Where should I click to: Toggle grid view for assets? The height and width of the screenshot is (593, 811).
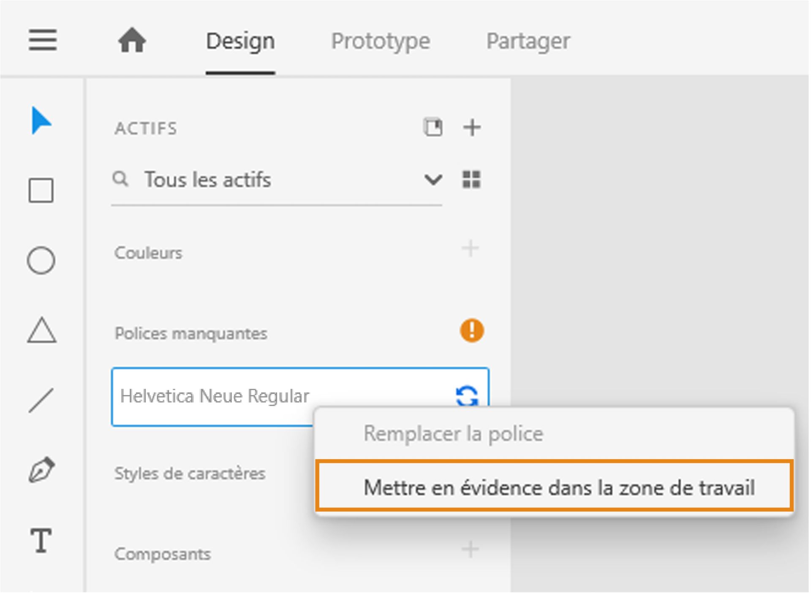click(x=472, y=179)
